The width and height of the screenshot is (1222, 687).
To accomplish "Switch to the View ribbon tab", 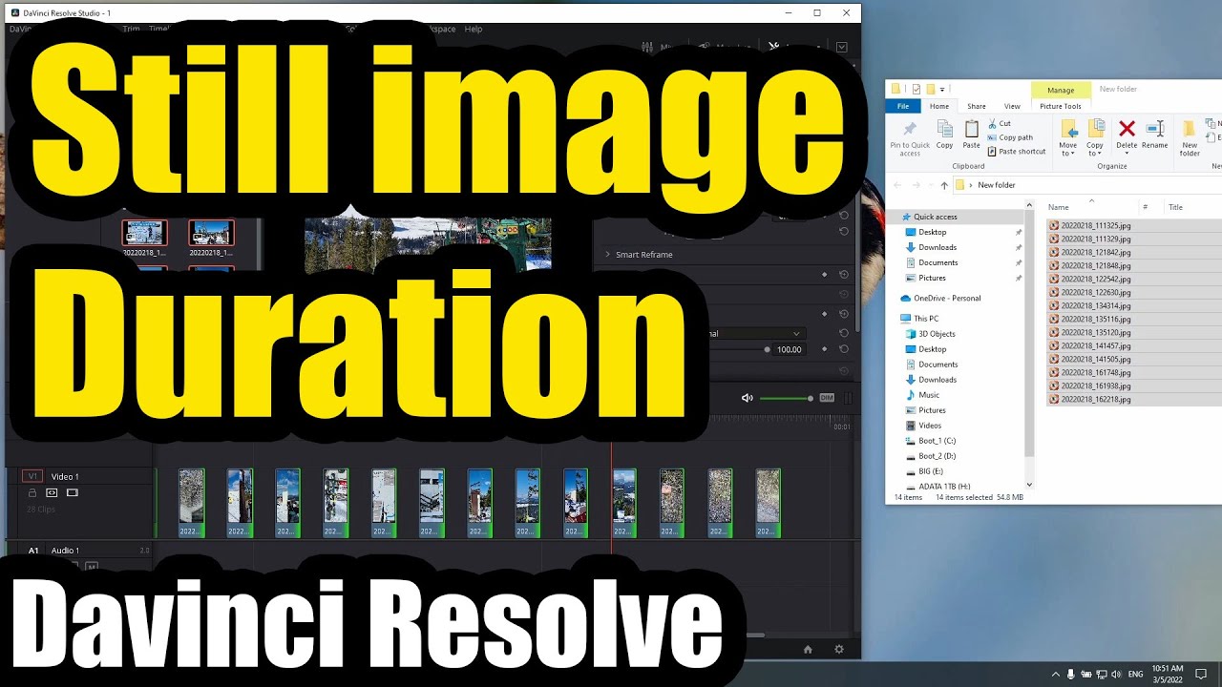I will coord(1012,106).
